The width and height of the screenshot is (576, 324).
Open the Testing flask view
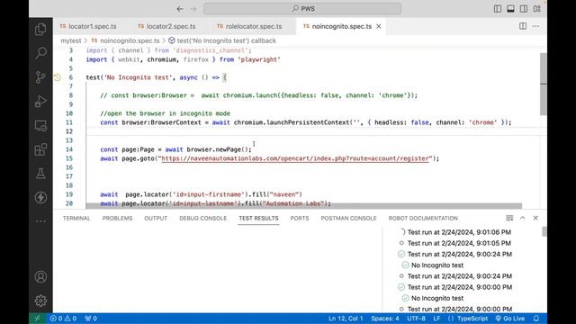click(x=40, y=174)
